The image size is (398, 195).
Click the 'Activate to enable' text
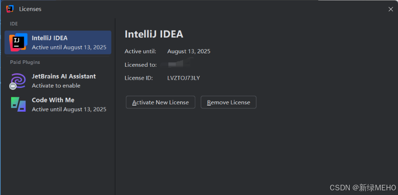(56, 86)
